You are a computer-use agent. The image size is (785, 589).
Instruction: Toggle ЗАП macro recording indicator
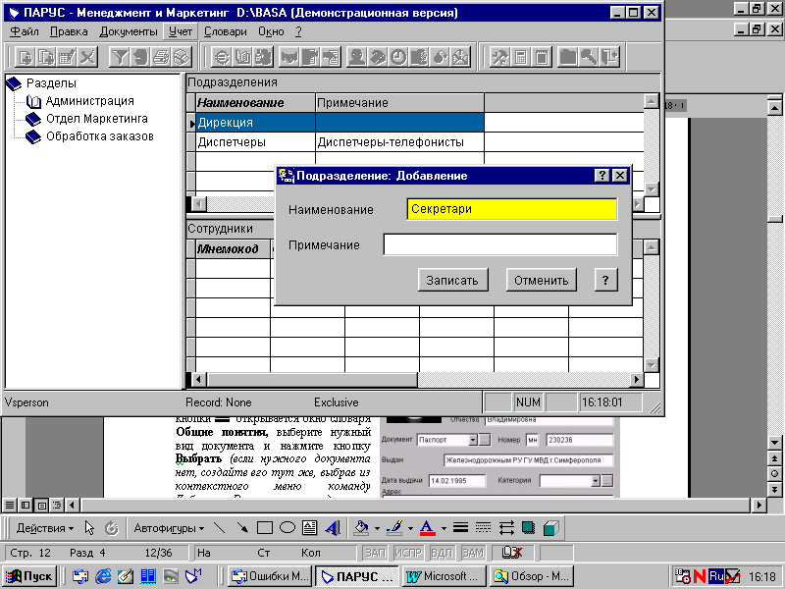(x=375, y=553)
